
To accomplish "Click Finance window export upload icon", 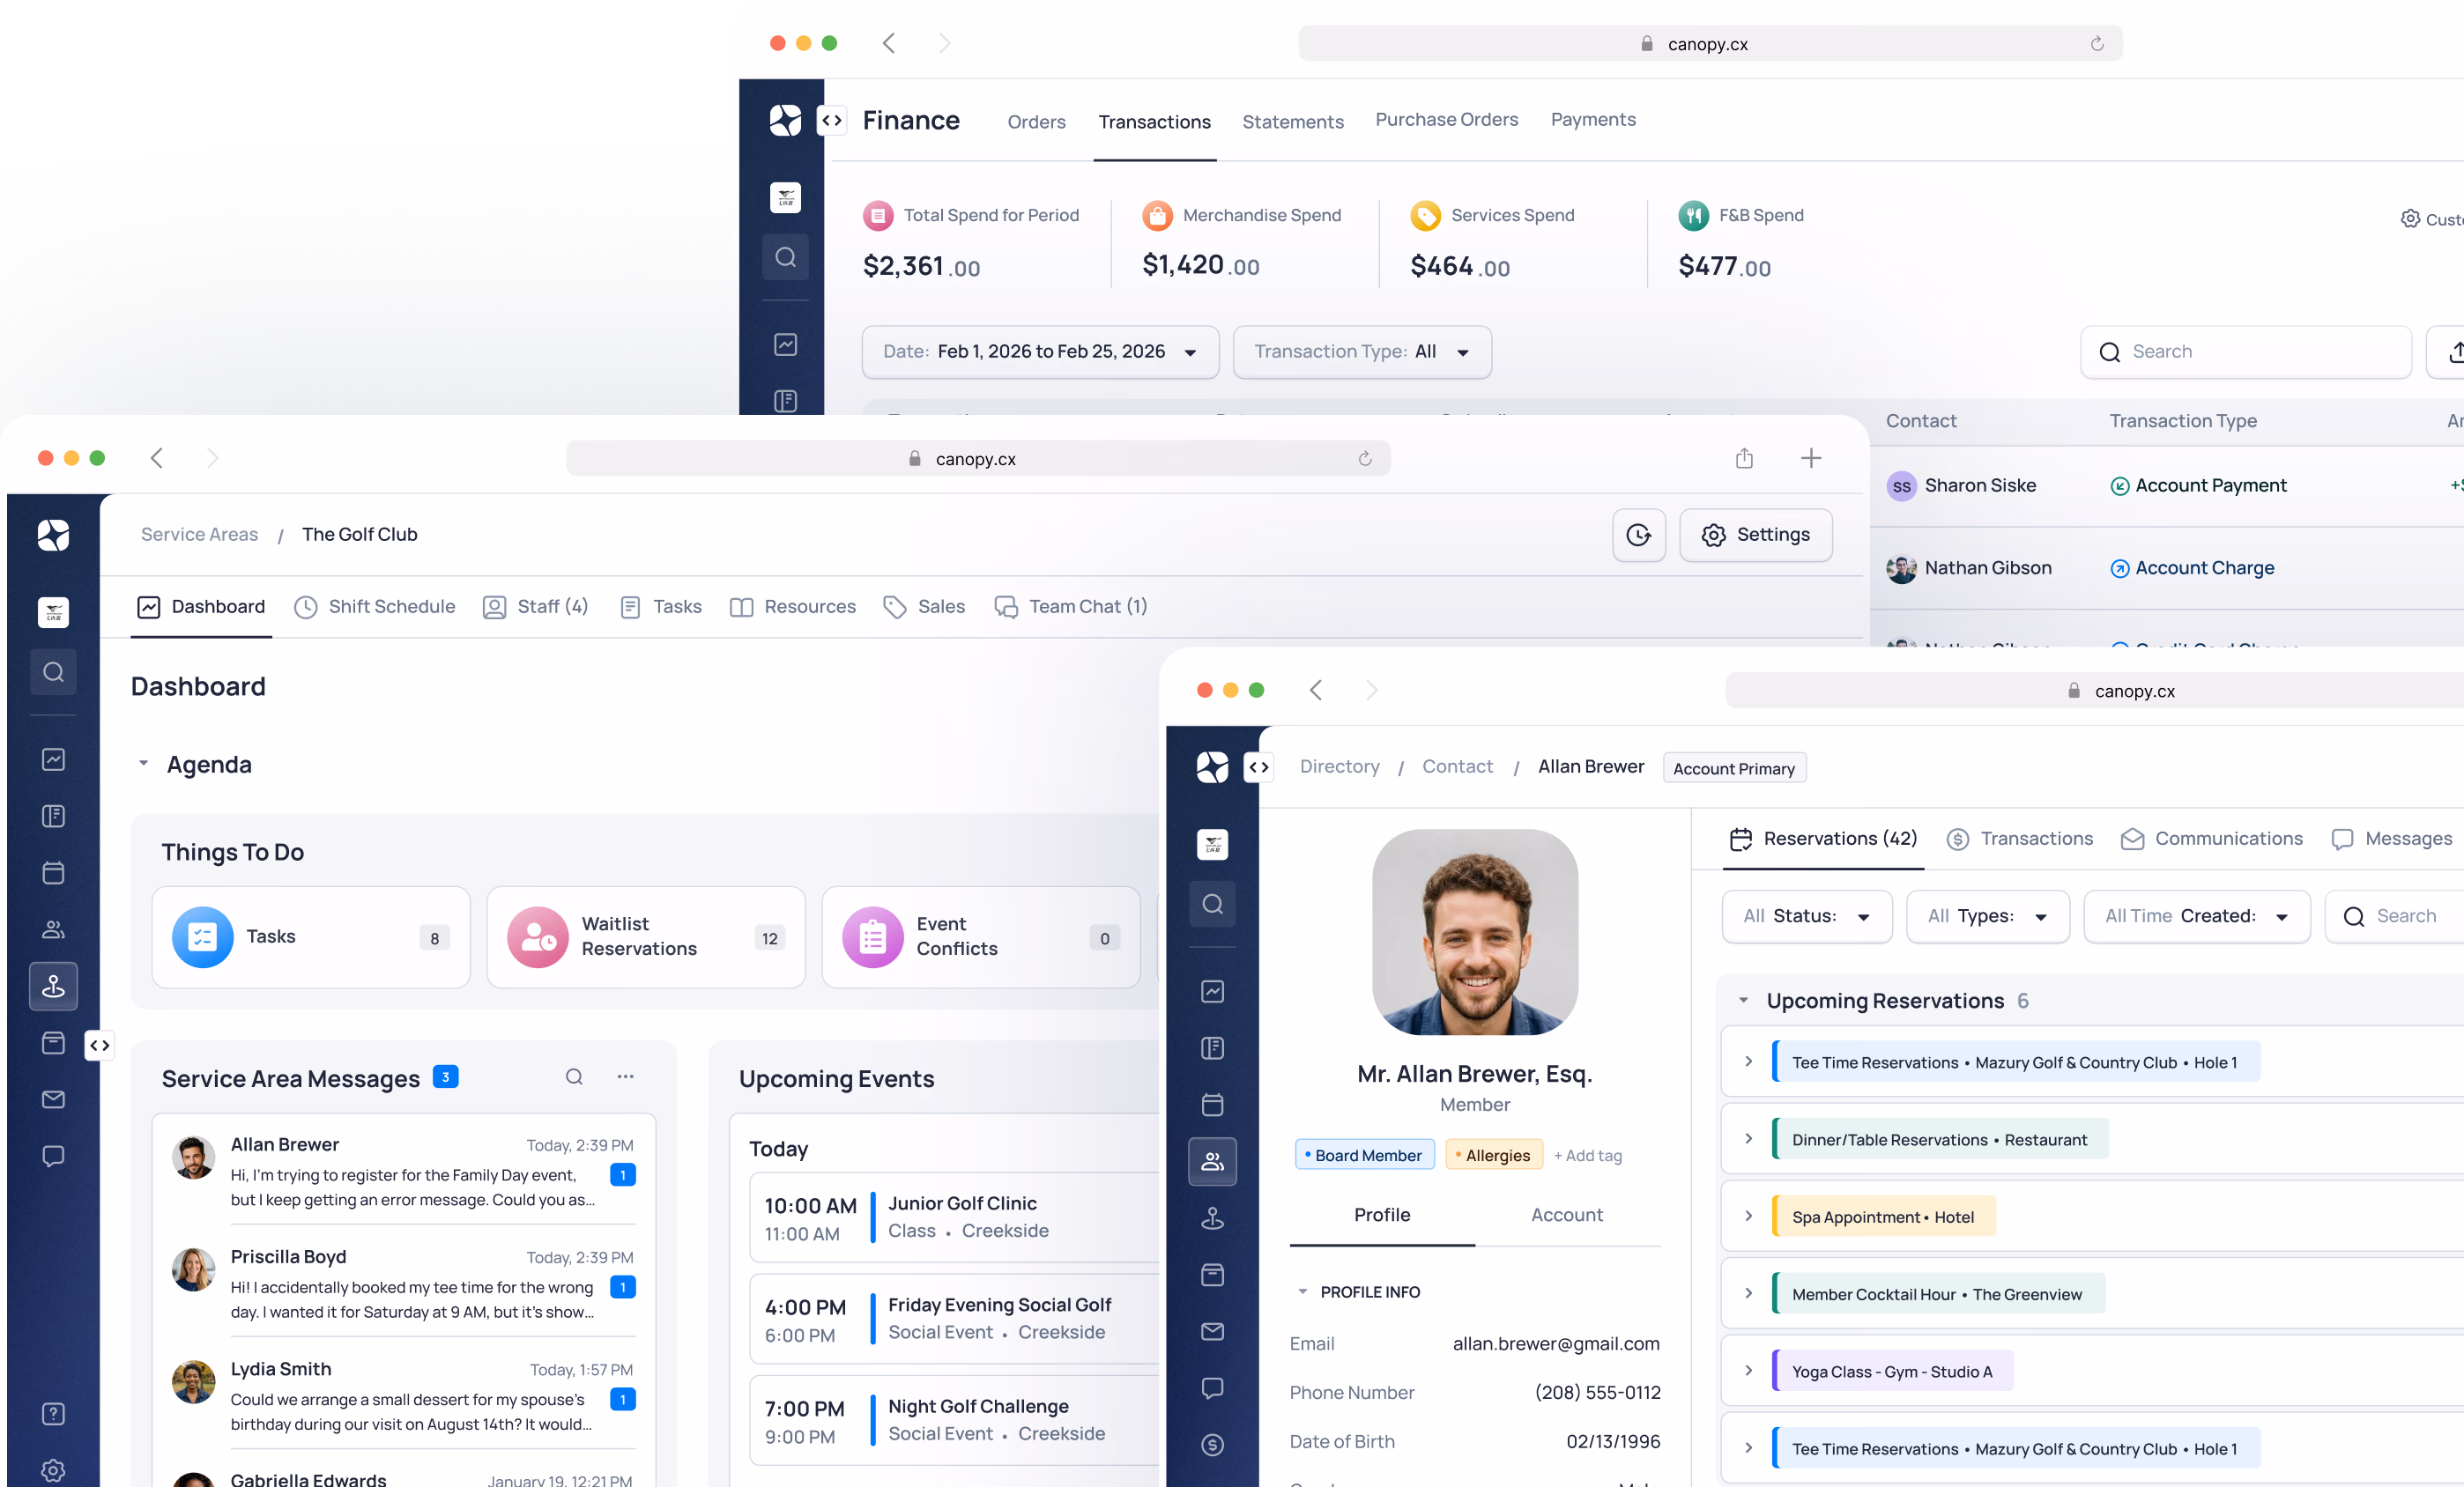I will click(x=2450, y=351).
